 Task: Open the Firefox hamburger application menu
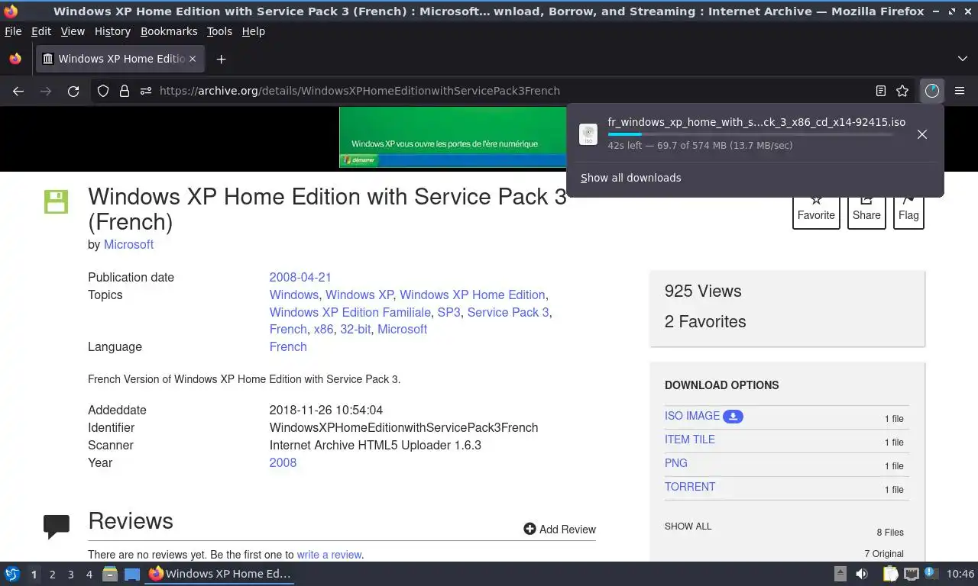(960, 91)
